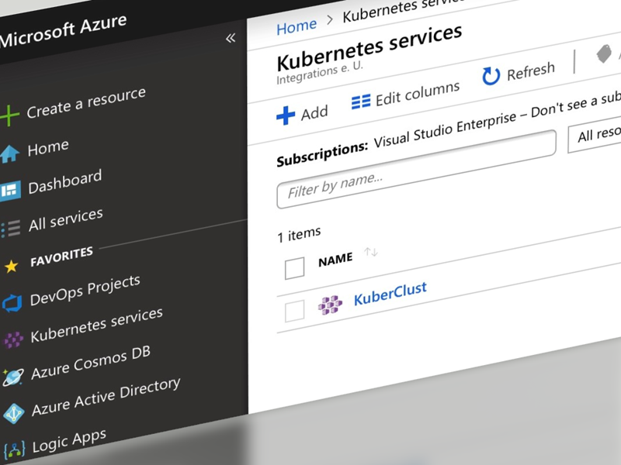Click the All services list icon

10,229
